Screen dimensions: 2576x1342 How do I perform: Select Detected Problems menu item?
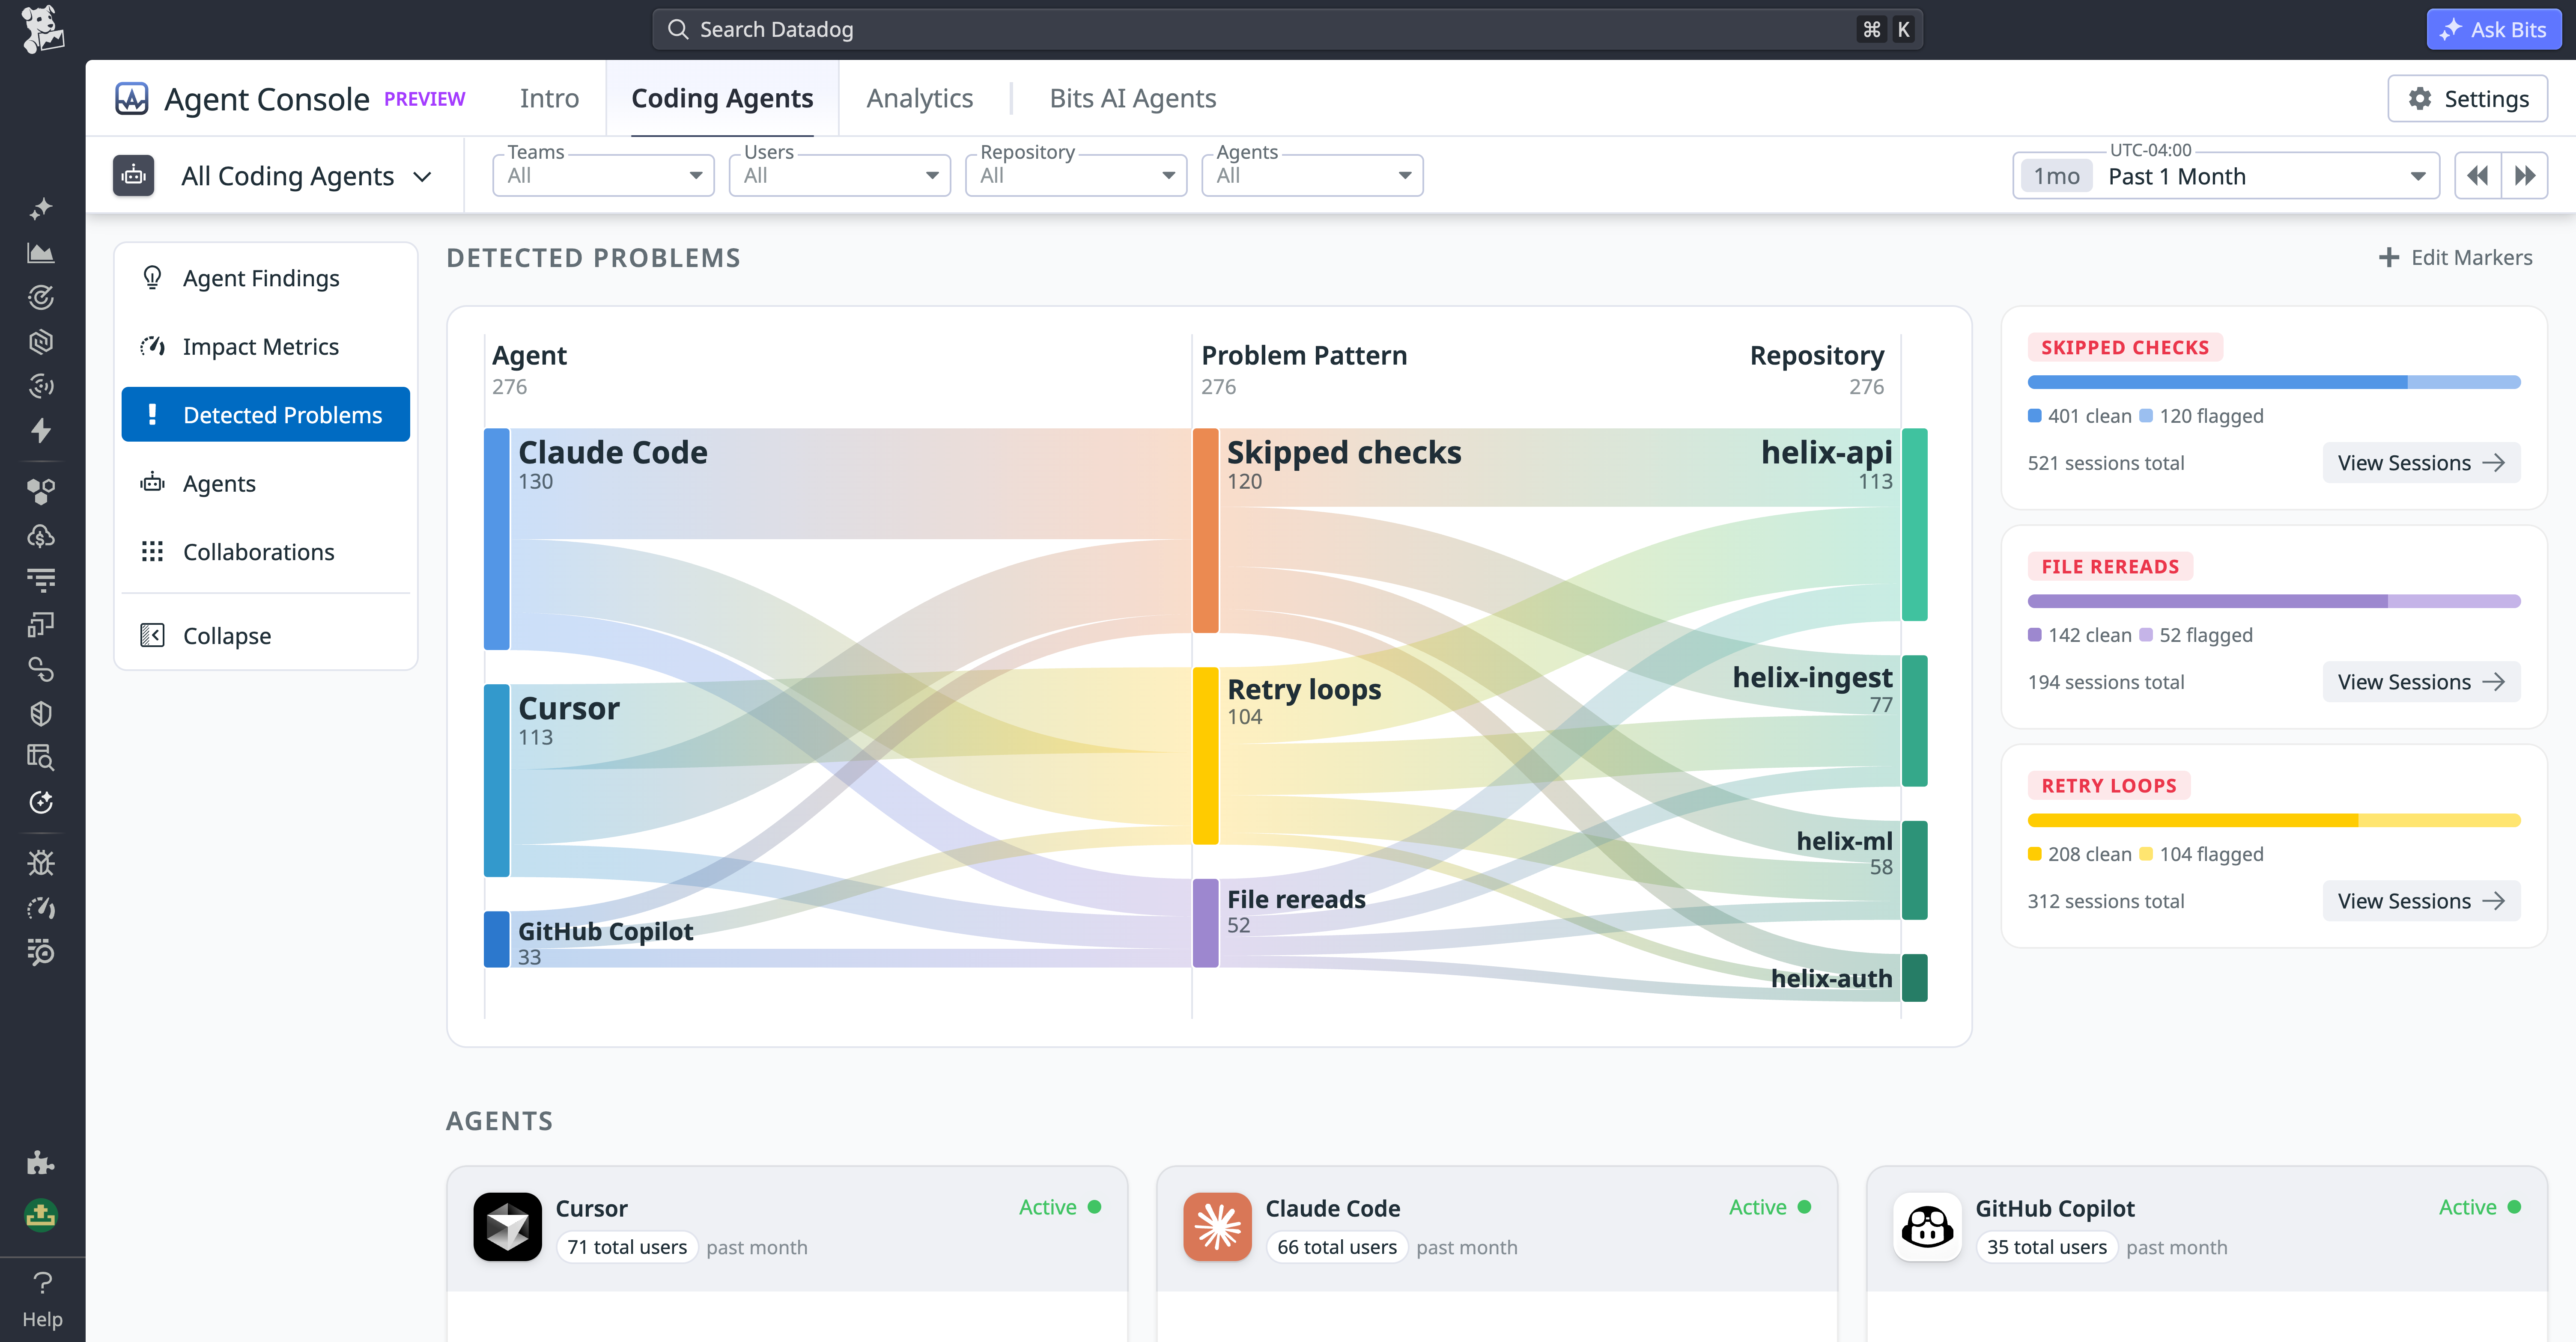[266, 414]
